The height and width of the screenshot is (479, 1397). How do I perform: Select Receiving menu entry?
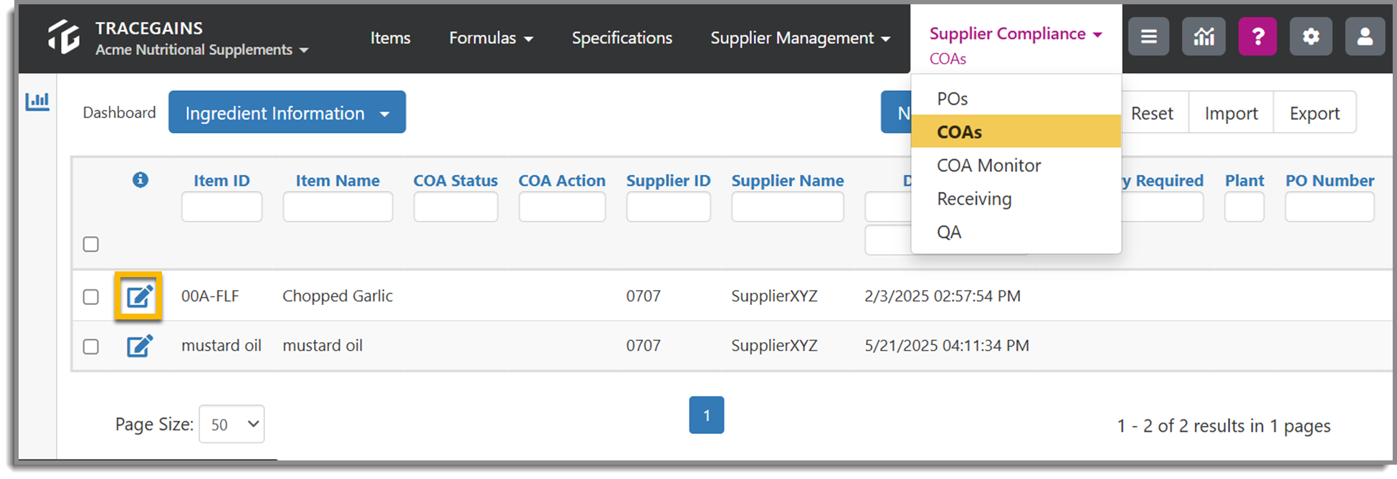(x=1016, y=199)
